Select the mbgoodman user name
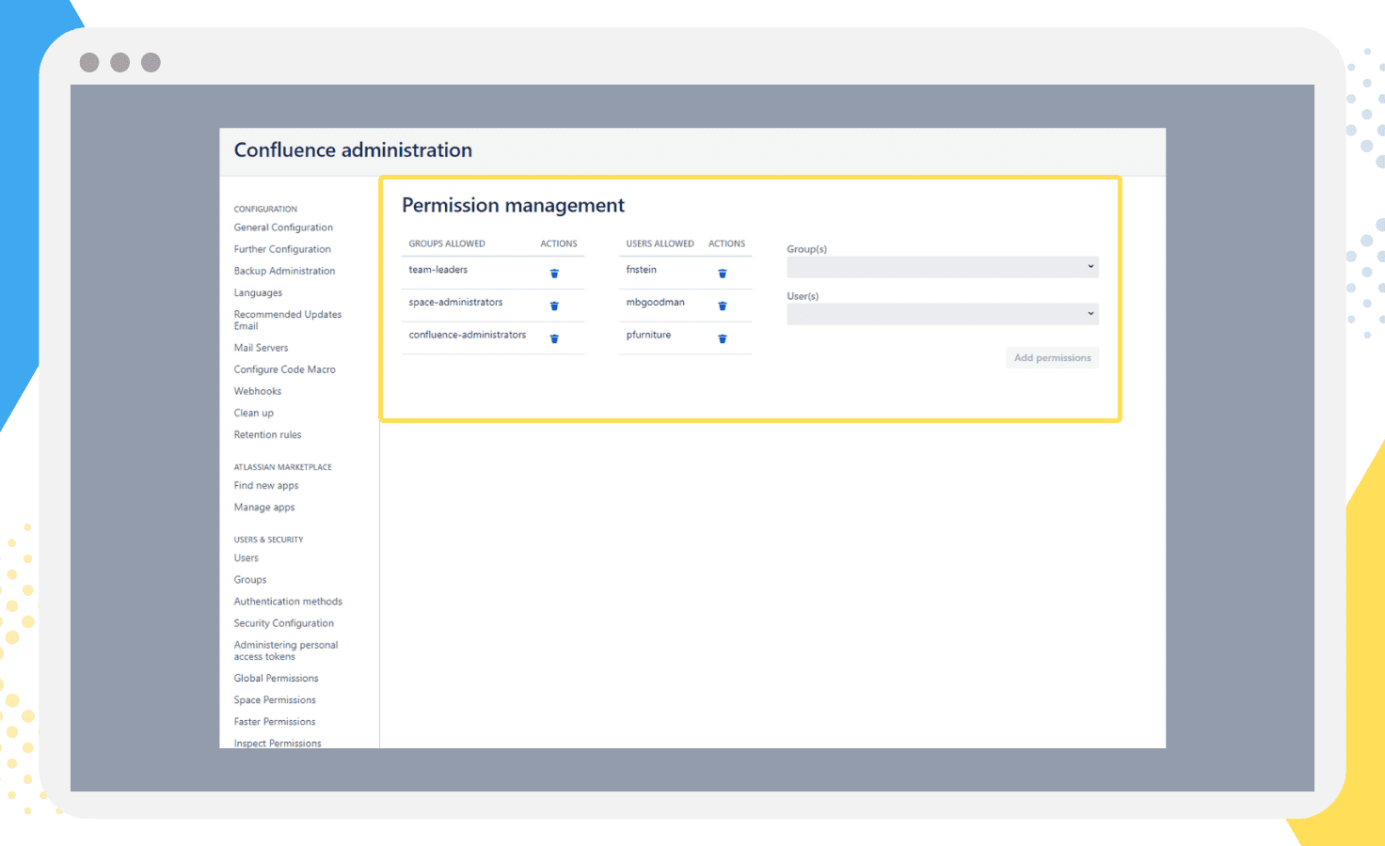This screenshot has height=846, width=1385. point(655,303)
